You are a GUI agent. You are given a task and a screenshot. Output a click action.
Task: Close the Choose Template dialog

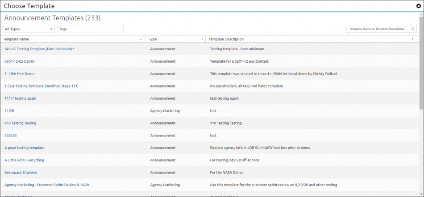point(418,6)
